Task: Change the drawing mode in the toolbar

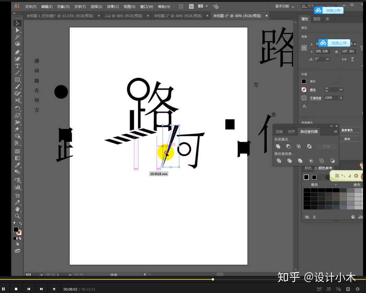Action: click(x=17, y=244)
